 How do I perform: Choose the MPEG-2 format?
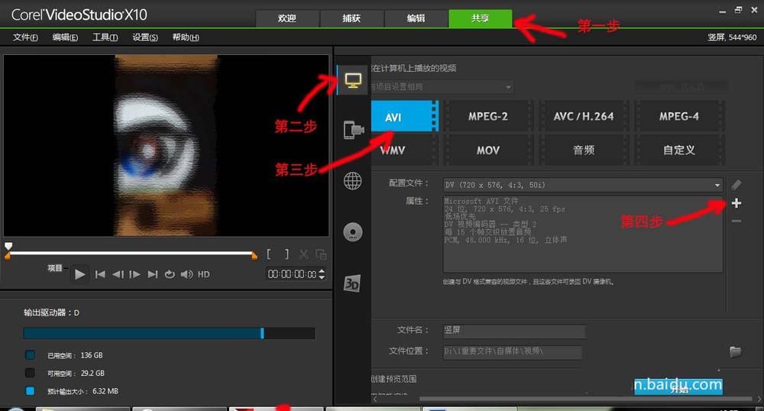pyautogui.click(x=488, y=116)
